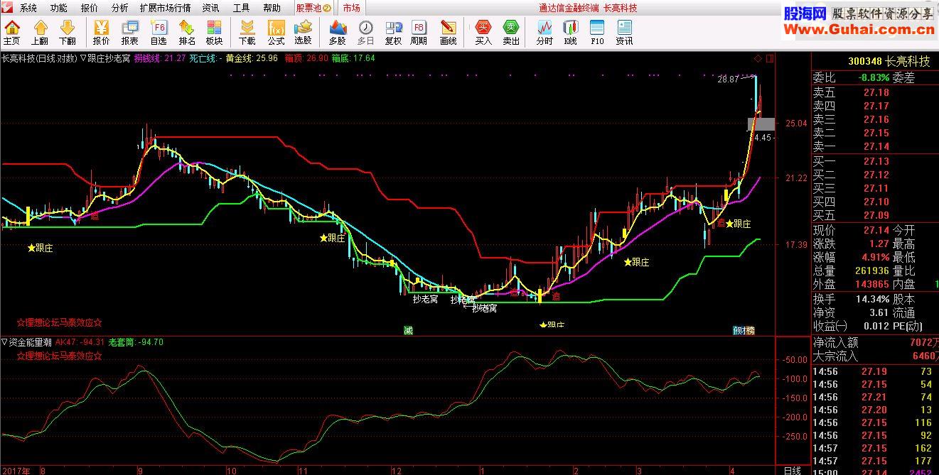Open the 工具 menu
The image size is (939, 475).
tap(241, 8)
